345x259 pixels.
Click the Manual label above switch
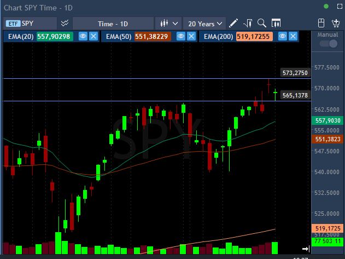(328, 34)
